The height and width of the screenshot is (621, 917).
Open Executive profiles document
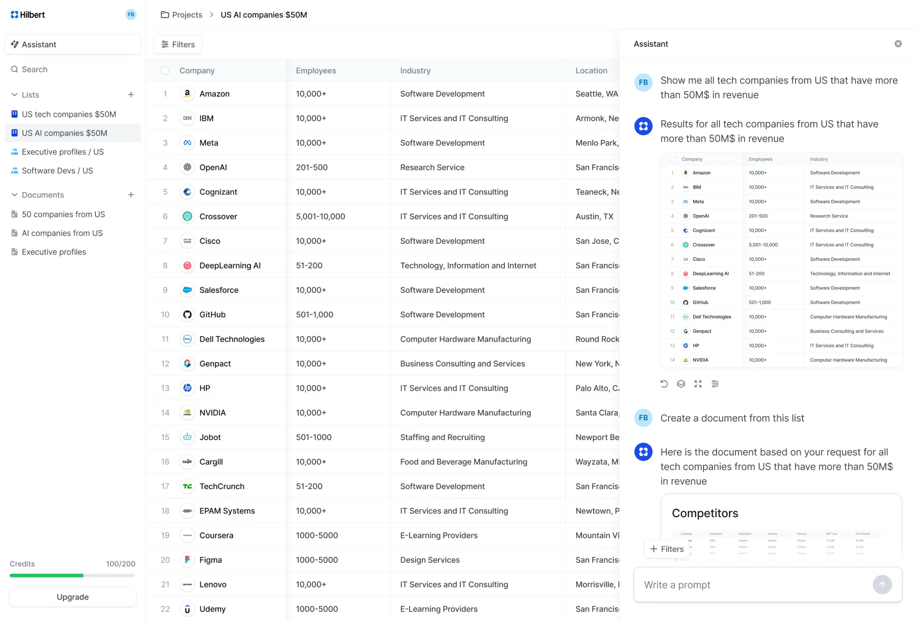coord(73,252)
